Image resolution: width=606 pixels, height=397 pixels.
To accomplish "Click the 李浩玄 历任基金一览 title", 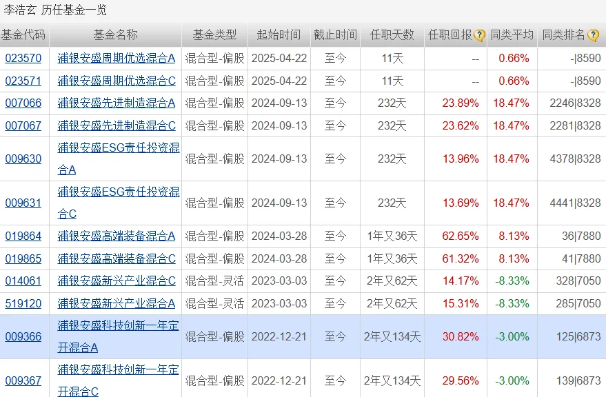I will point(55,10).
